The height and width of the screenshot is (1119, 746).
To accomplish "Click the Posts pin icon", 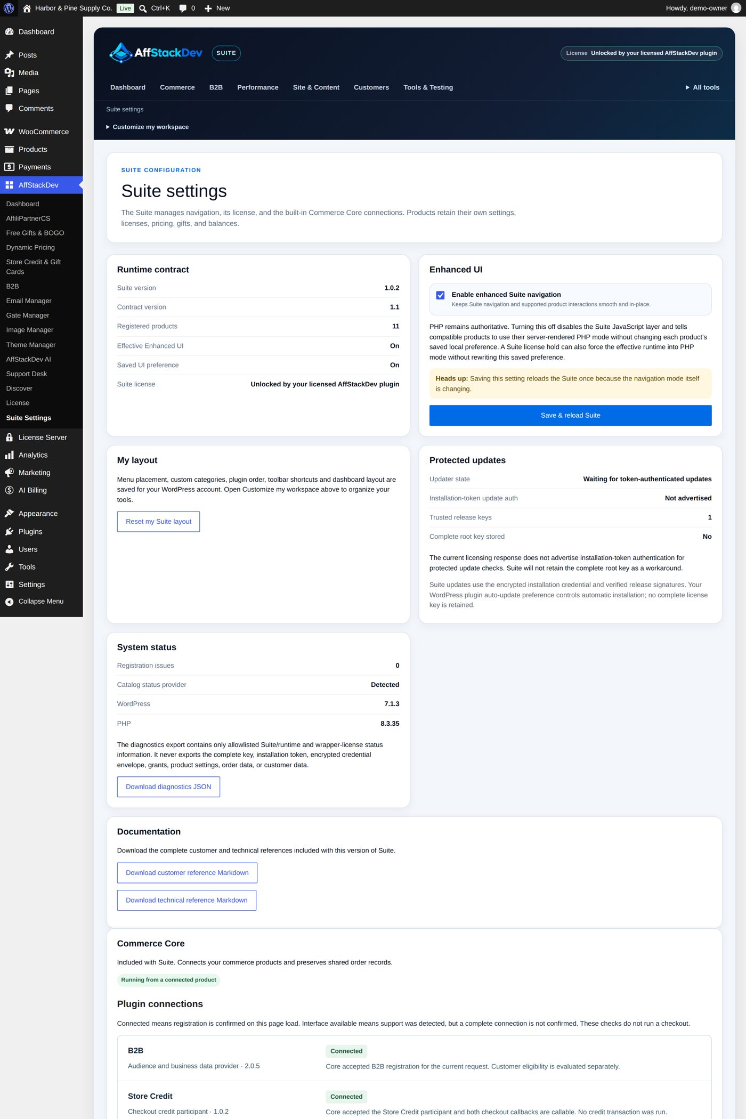I will tap(9, 55).
